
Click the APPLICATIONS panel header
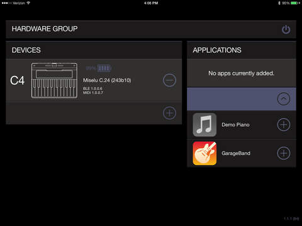click(242, 50)
